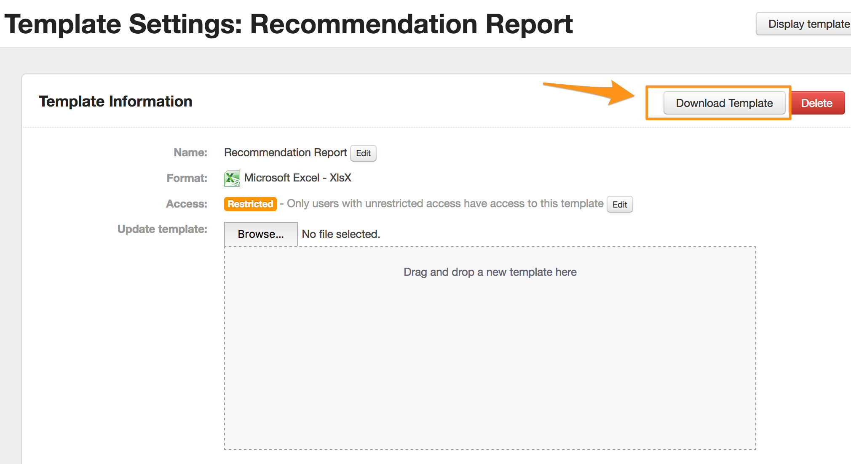Click the "Access:" field label
Image resolution: width=851 pixels, height=464 pixels.
click(x=186, y=204)
